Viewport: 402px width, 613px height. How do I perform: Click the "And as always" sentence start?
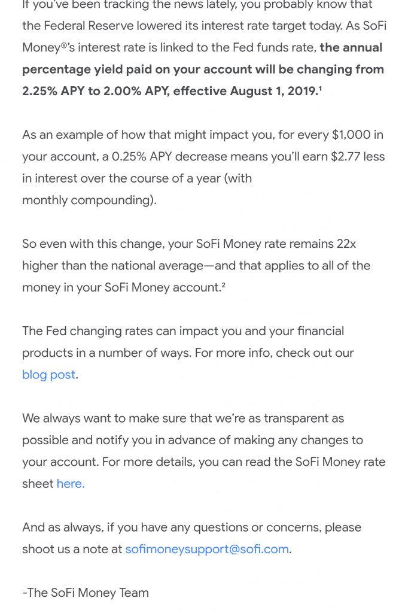62,527
